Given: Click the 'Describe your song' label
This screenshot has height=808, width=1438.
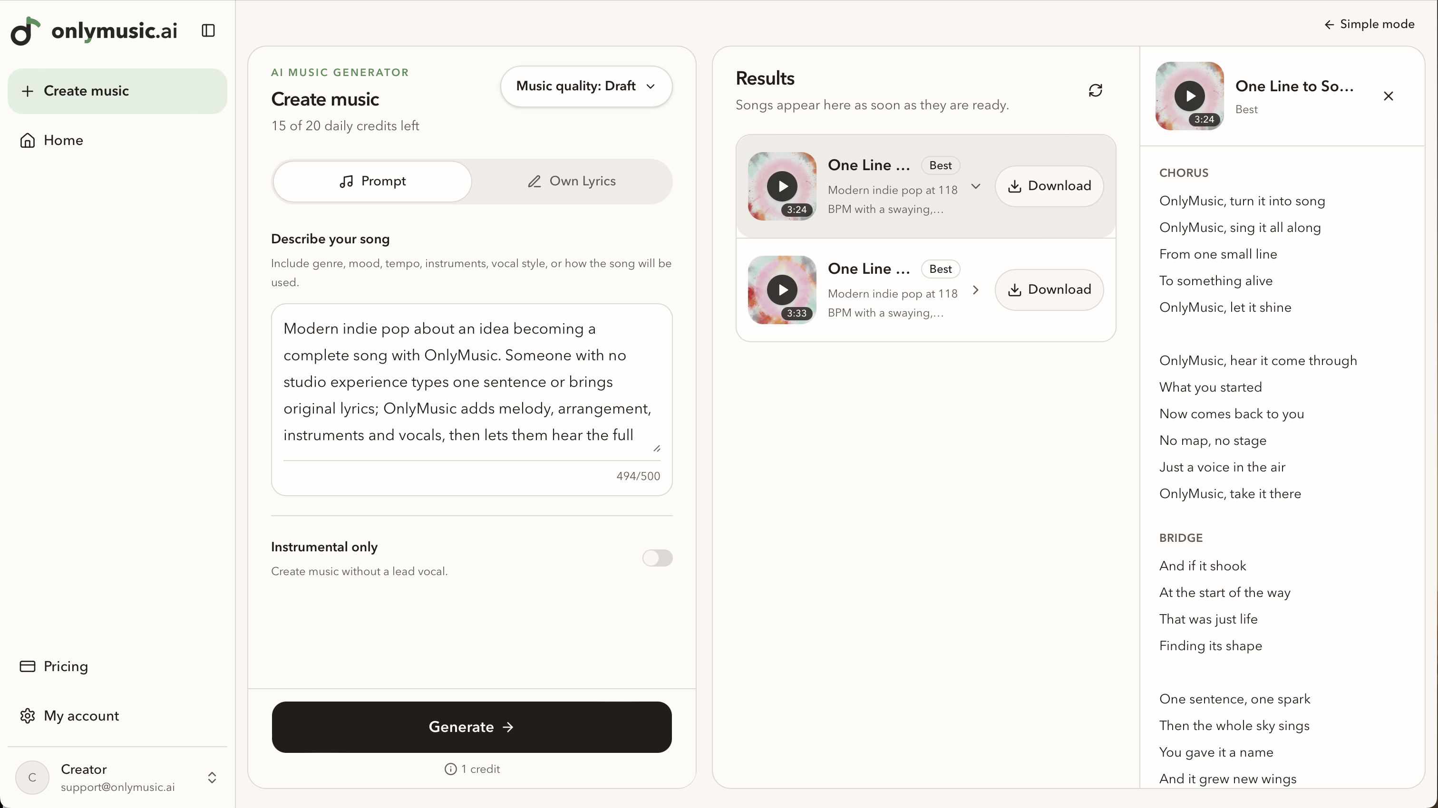Looking at the screenshot, I should tap(330, 239).
